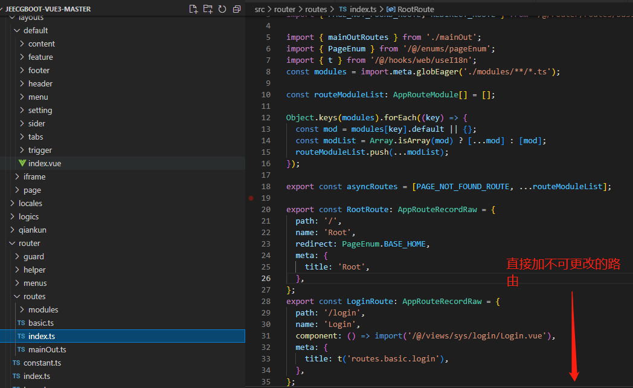
Task: Expand the tabs folder
Action: (x=22, y=137)
